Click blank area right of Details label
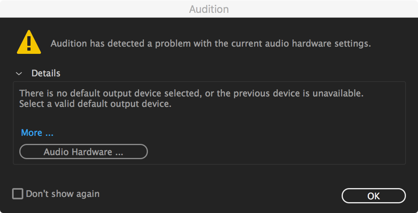 221,74
